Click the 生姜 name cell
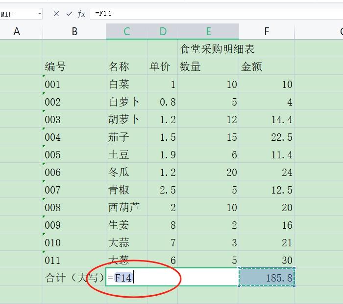Screen dimensions: 343x304 [x=126, y=225]
